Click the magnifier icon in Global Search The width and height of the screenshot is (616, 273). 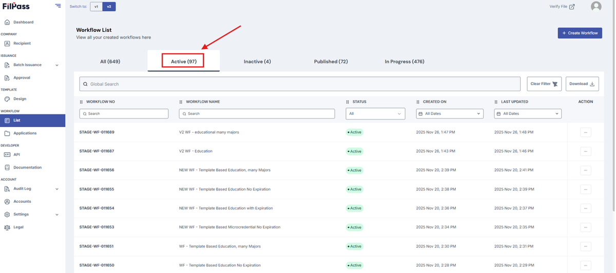[x=85, y=84]
